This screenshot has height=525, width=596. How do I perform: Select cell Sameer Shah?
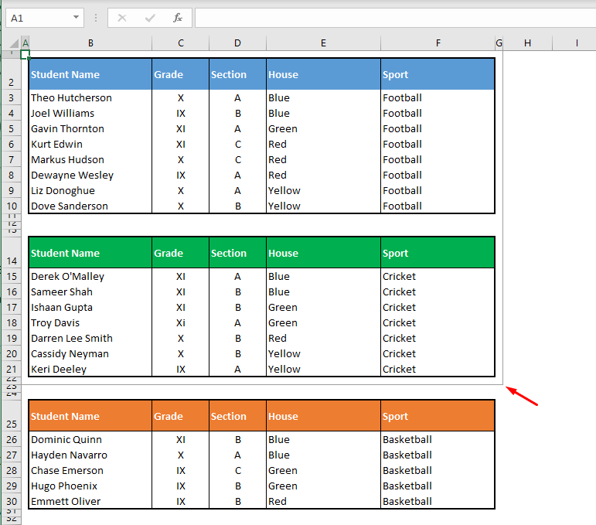click(x=90, y=292)
